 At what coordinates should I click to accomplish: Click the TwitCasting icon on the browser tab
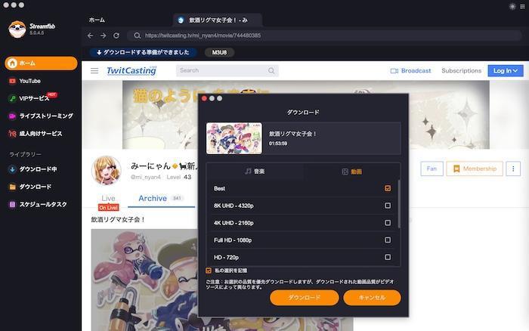coord(181,20)
